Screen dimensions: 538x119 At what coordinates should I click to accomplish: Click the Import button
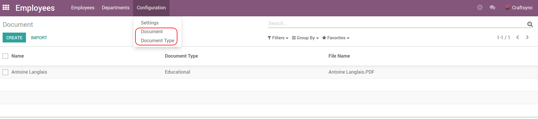[x=39, y=38]
